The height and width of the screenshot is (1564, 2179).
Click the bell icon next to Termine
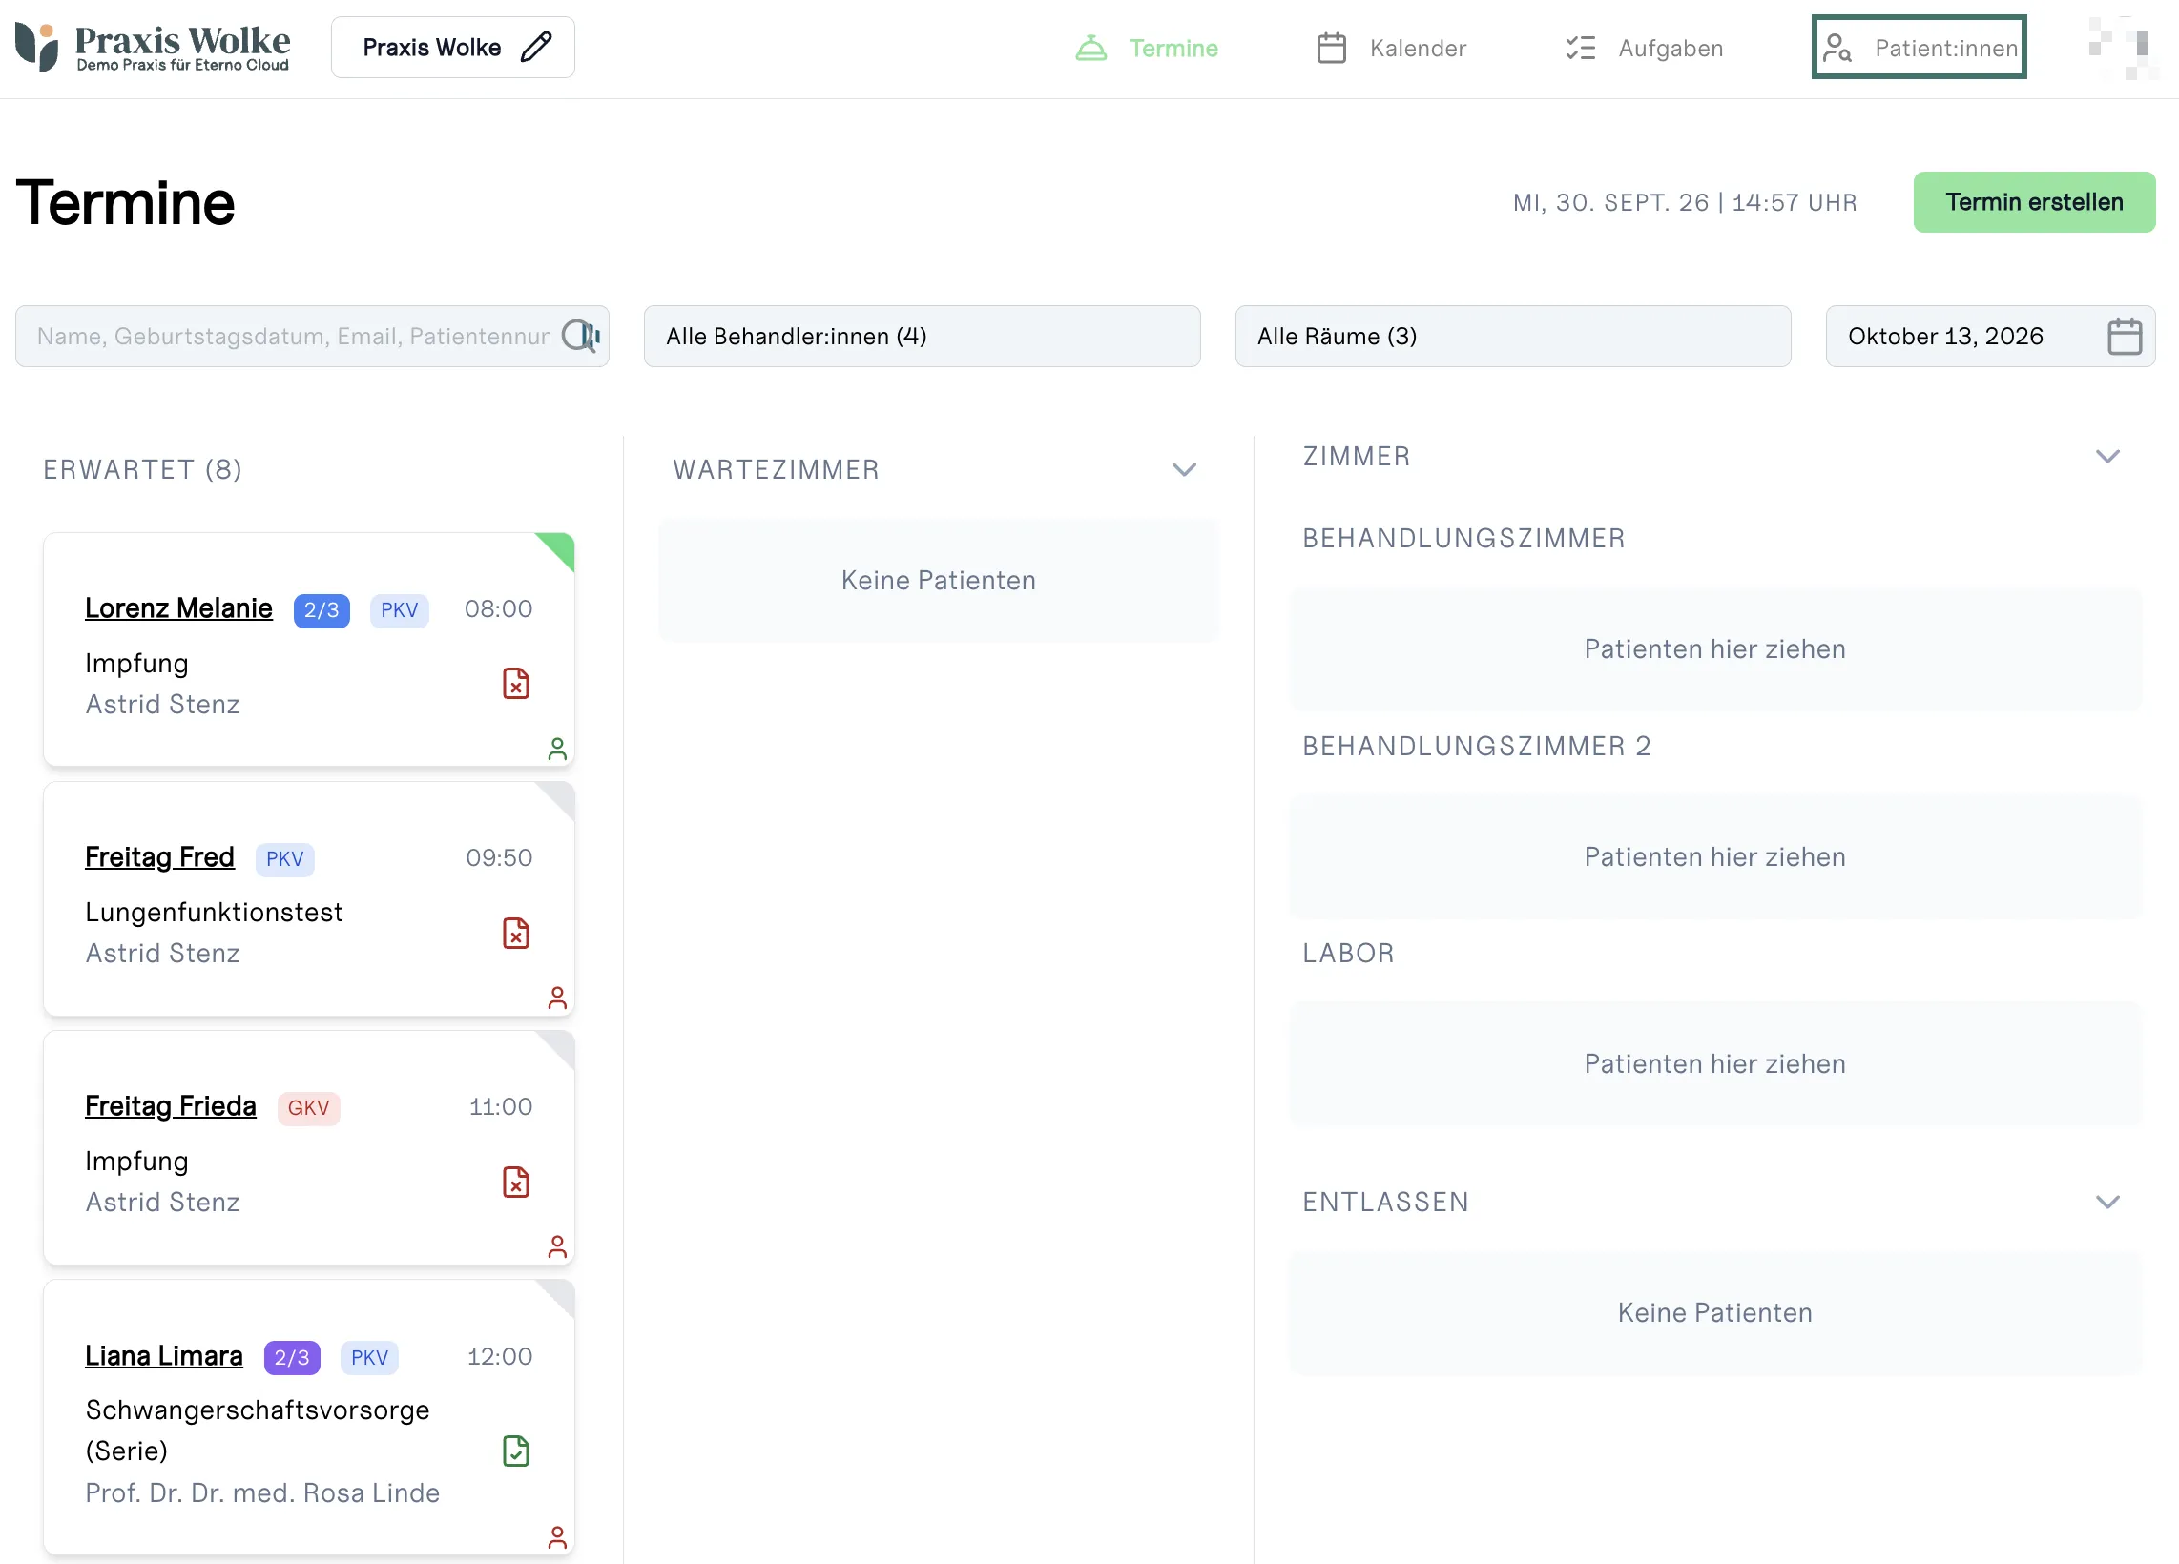click(x=1090, y=48)
